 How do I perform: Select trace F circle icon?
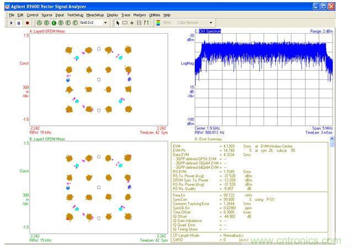point(75,23)
